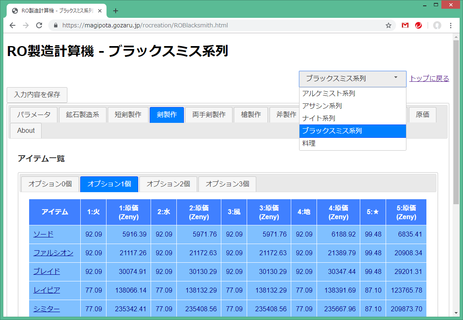
Task: Follow the トップに戻る link
Action: pos(429,78)
